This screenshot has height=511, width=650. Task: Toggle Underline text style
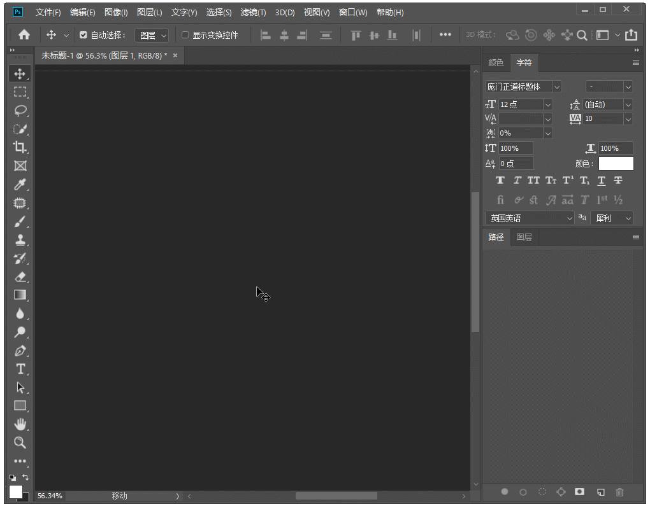[x=602, y=180]
